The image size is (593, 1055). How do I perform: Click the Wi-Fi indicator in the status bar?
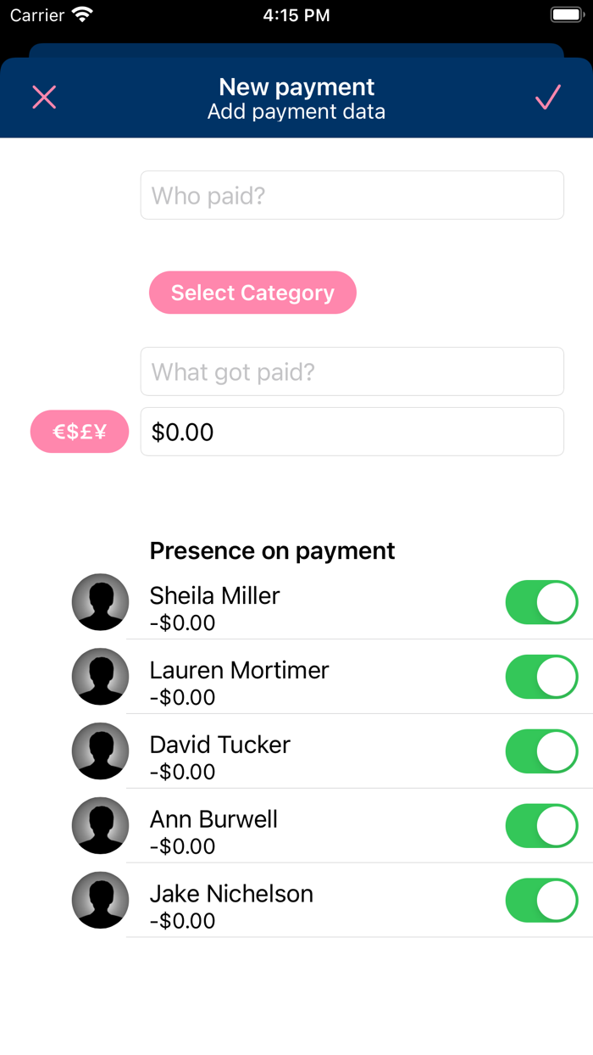click(x=82, y=14)
